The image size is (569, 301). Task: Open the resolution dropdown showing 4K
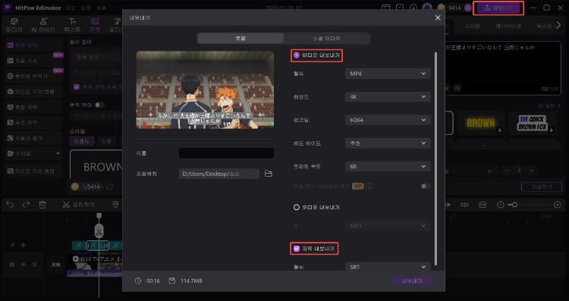tap(388, 97)
